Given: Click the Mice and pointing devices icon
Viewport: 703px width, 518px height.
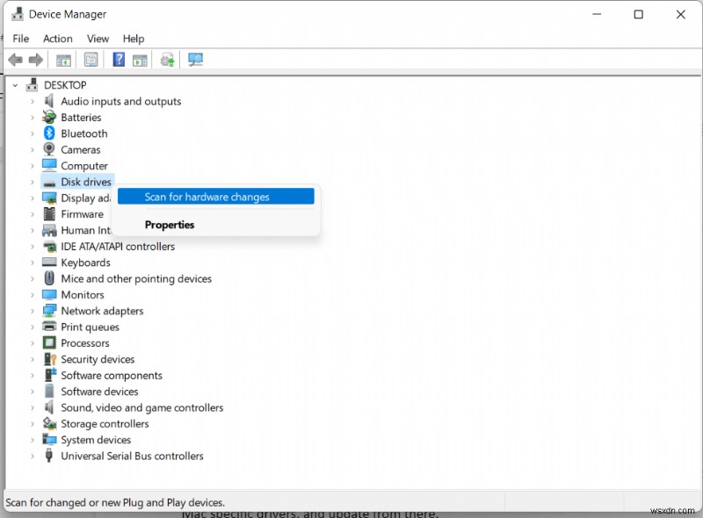Looking at the screenshot, I should (49, 278).
